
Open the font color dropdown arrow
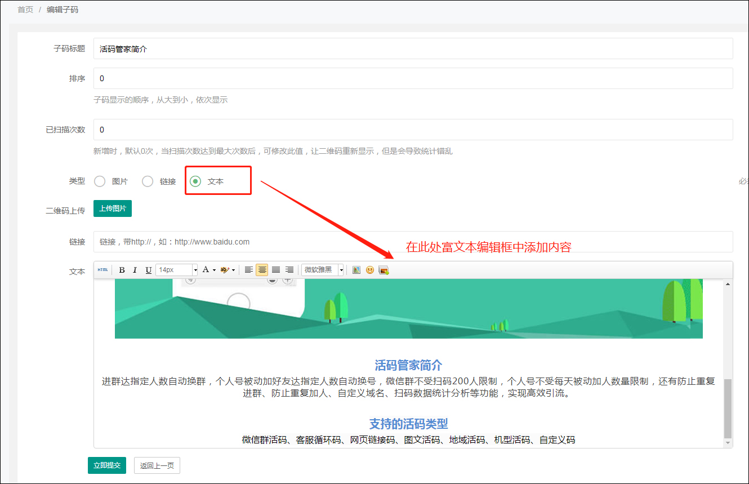[x=213, y=269]
